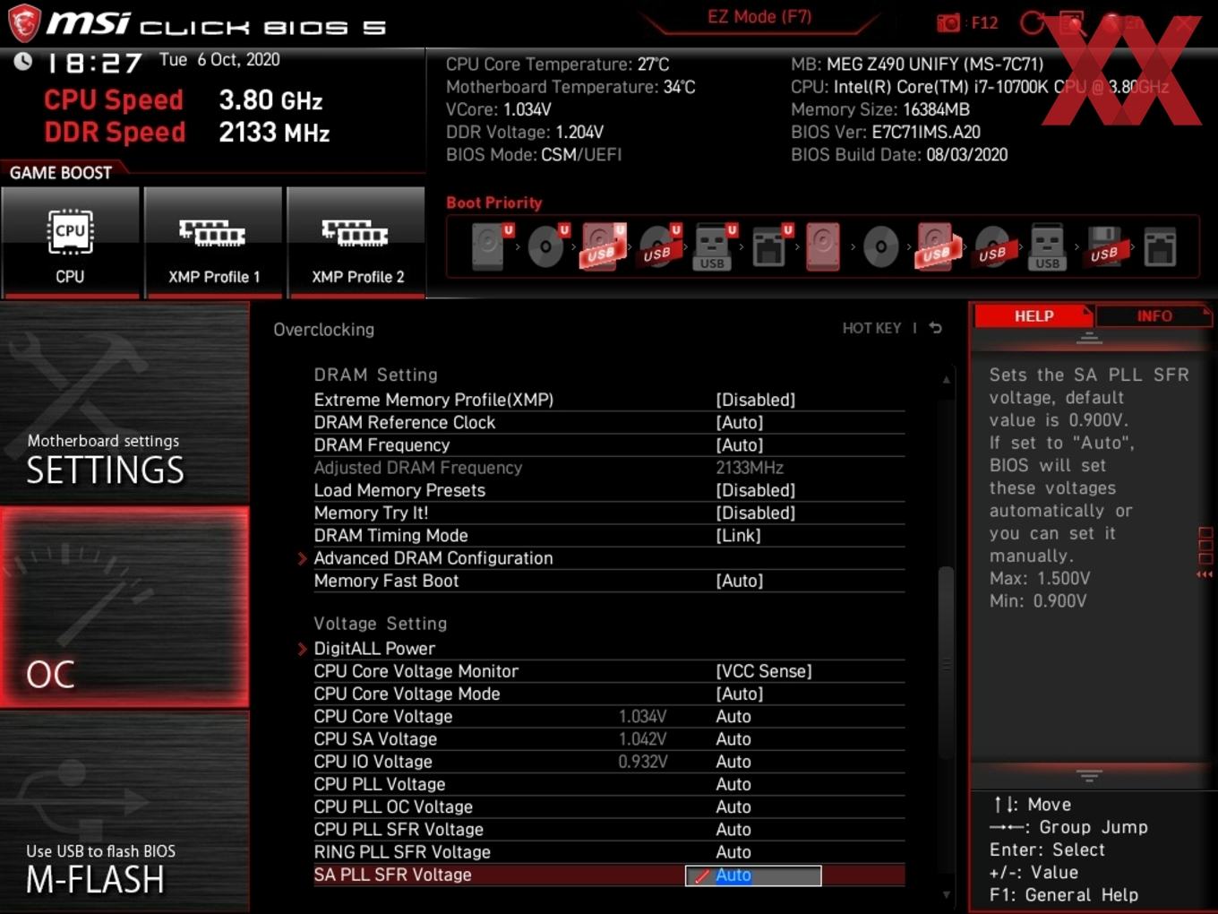Click CPU IO Voltage Auto field

pos(733,762)
